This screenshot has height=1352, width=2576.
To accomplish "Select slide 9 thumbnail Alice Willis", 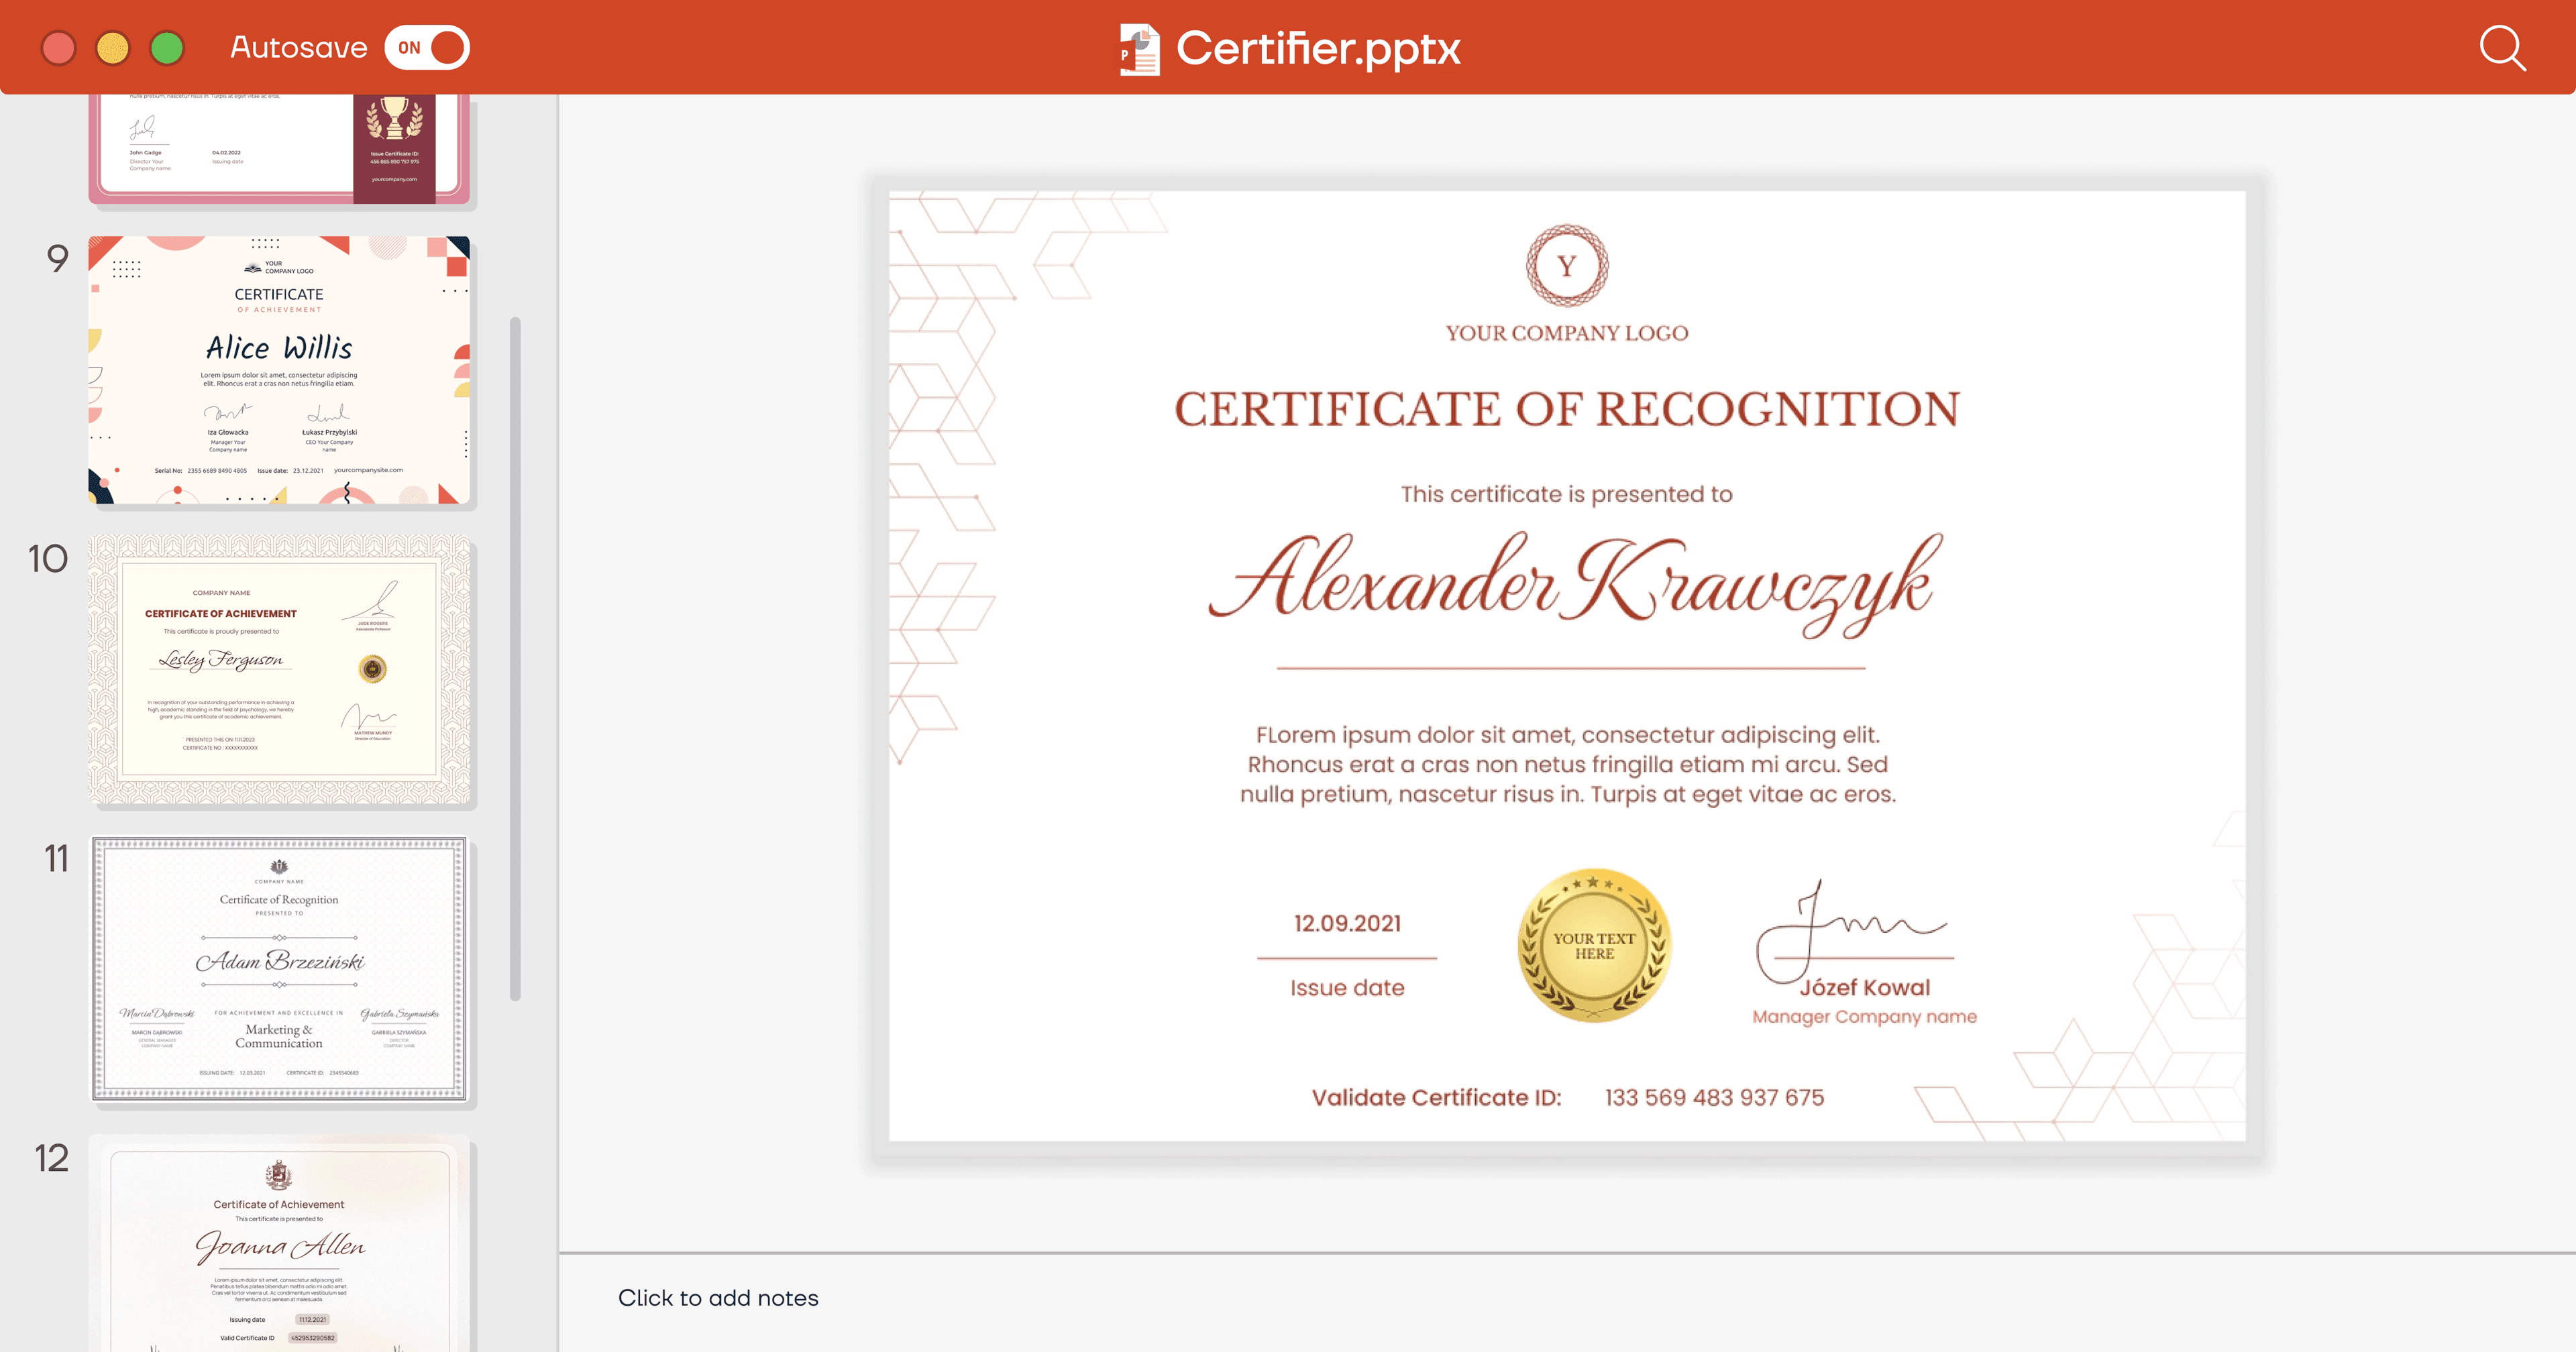I will click(x=279, y=370).
